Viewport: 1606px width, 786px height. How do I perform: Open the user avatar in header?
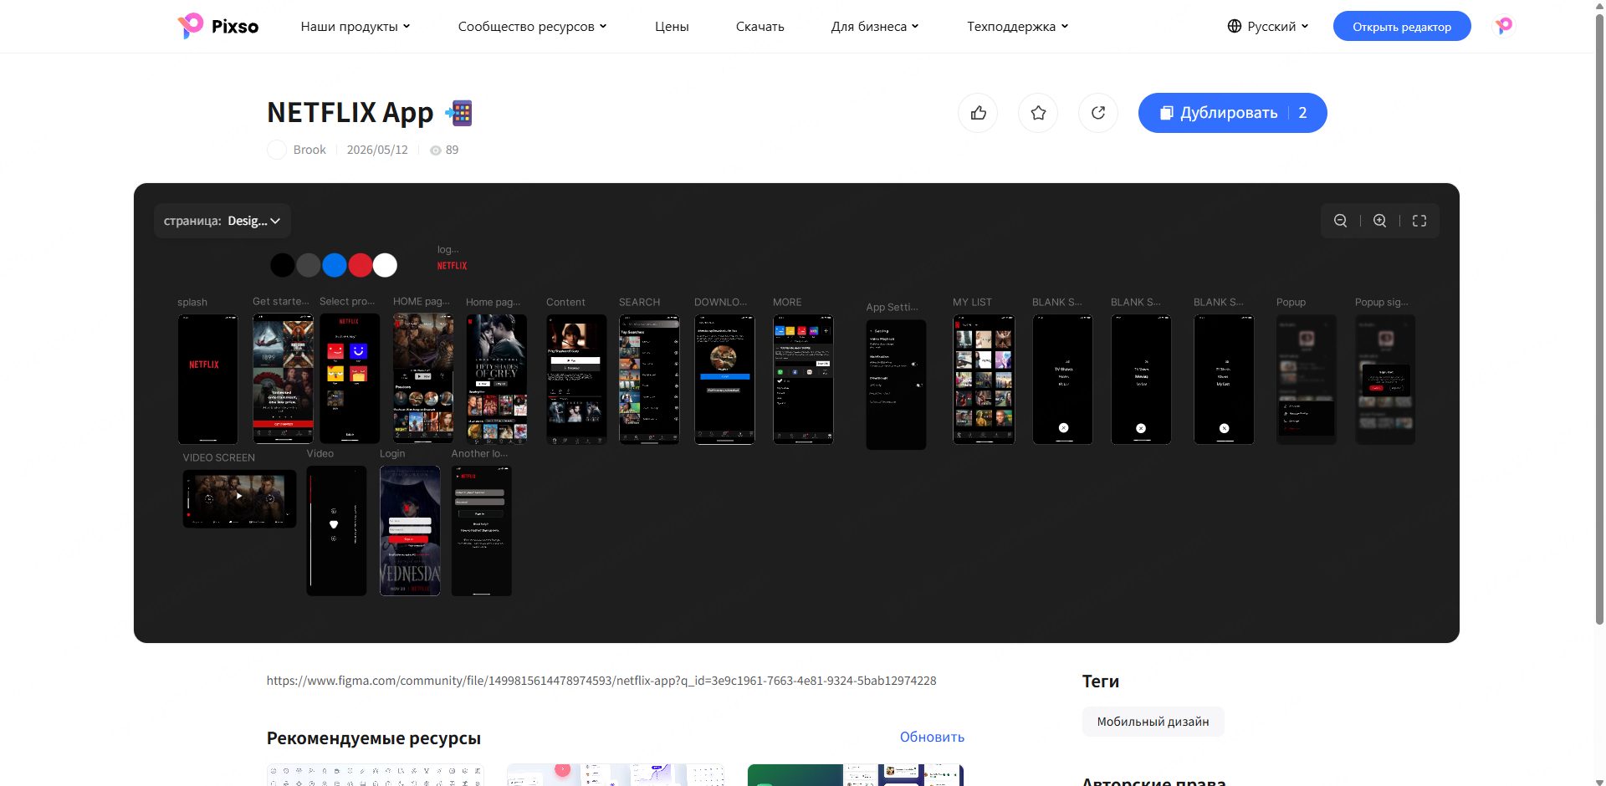(1504, 26)
